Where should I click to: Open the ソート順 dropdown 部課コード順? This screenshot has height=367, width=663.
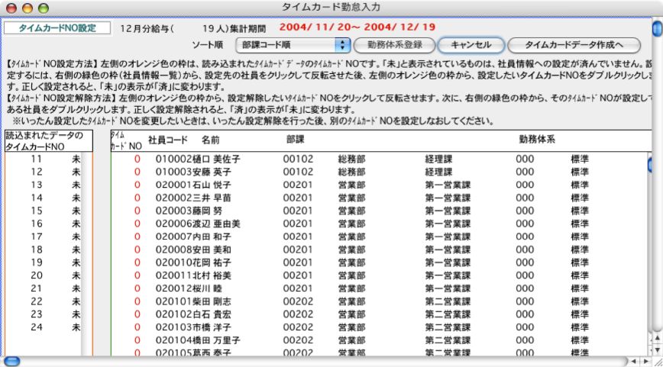[x=292, y=46]
